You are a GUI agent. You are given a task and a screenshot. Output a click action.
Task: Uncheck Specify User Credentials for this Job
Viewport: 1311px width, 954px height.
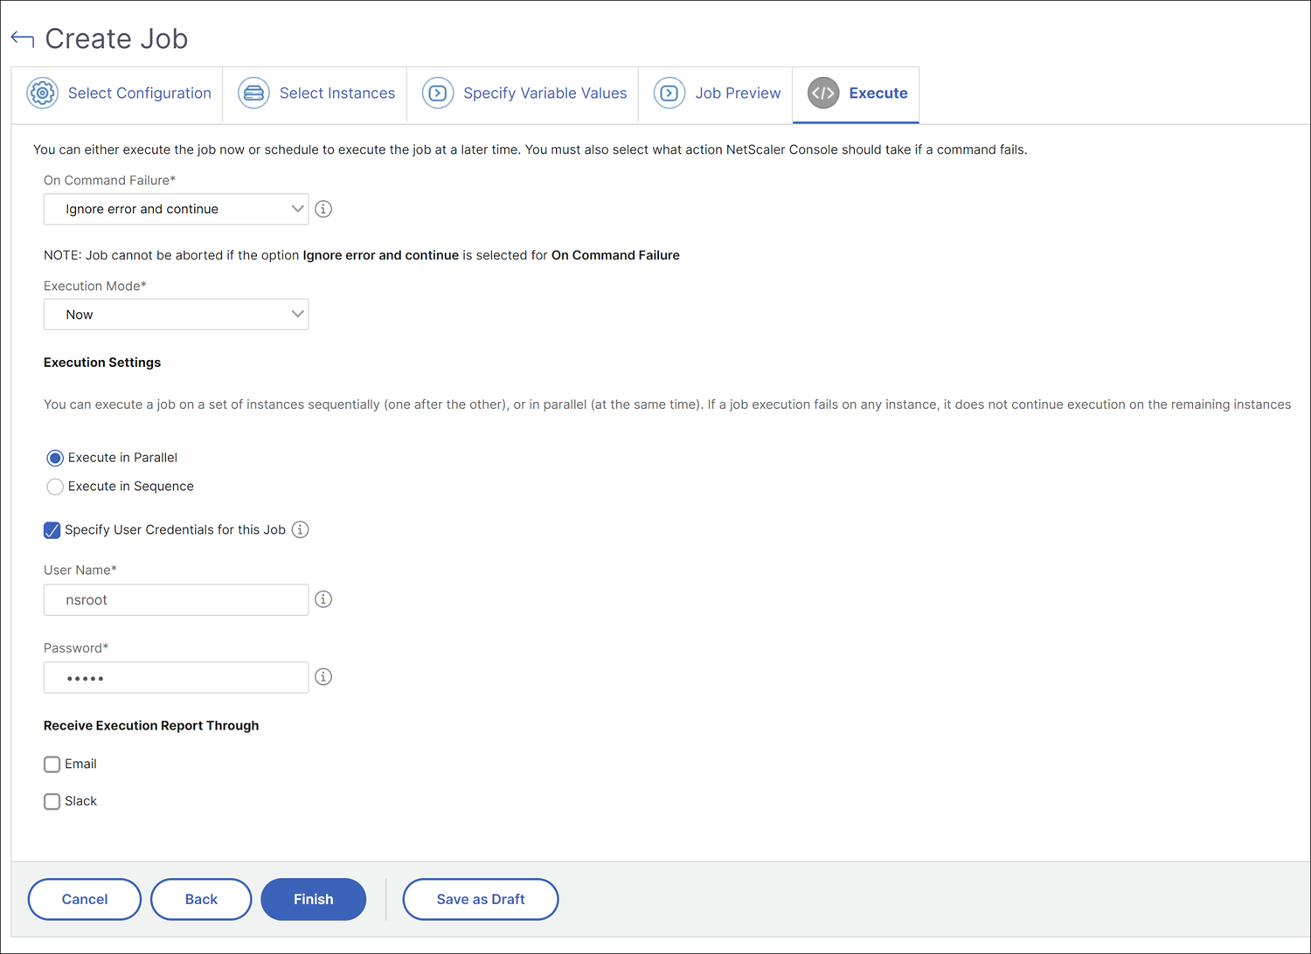pyautogui.click(x=52, y=530)
